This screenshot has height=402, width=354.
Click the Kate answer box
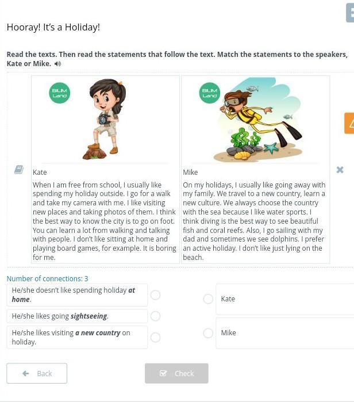click(285, 299)
